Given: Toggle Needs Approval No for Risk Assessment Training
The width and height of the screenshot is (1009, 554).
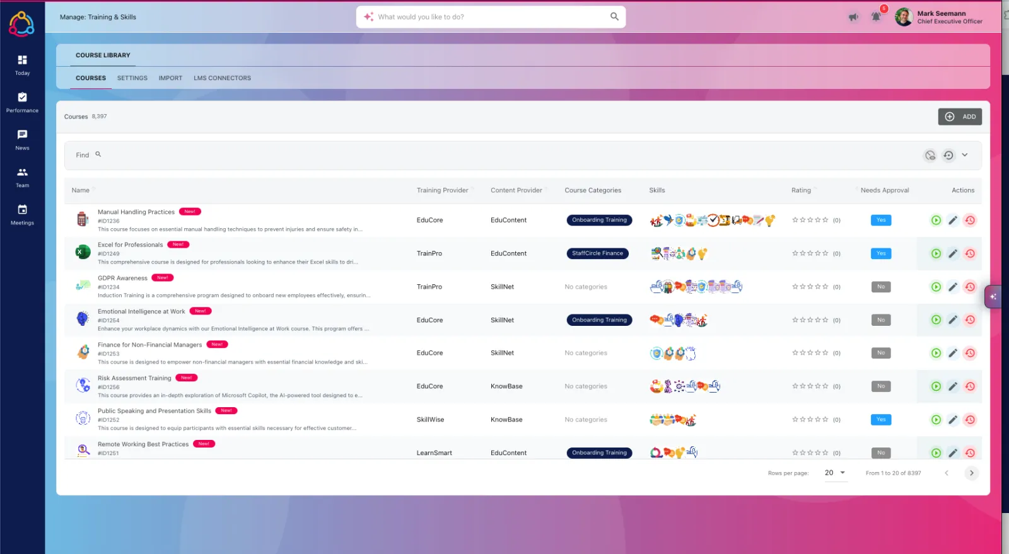Looking at the screenshot, I should tap(881, 386).
